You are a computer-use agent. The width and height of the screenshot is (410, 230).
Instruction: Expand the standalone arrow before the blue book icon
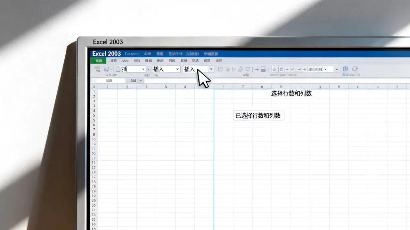[x=337, y=69]
